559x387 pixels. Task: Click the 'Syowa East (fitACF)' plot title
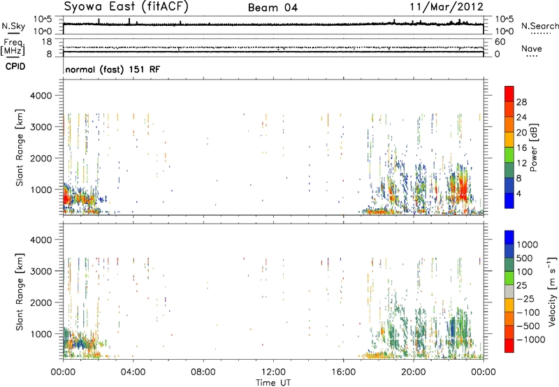coord(126,6)
